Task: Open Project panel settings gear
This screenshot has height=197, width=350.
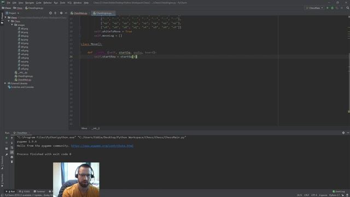Action: tap(61, 13)
